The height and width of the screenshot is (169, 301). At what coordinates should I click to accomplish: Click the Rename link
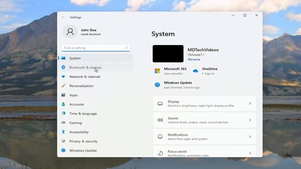point(194,60)
